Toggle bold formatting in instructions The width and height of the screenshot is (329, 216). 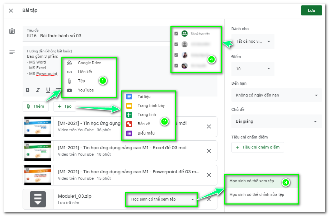click(x=28, y=90)
